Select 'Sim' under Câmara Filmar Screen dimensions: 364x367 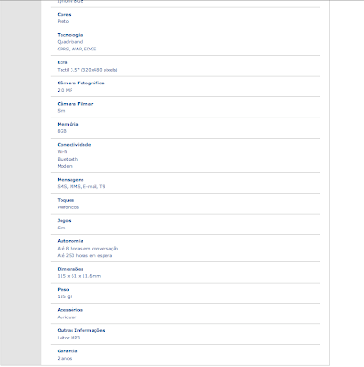(x=61, y=111)
